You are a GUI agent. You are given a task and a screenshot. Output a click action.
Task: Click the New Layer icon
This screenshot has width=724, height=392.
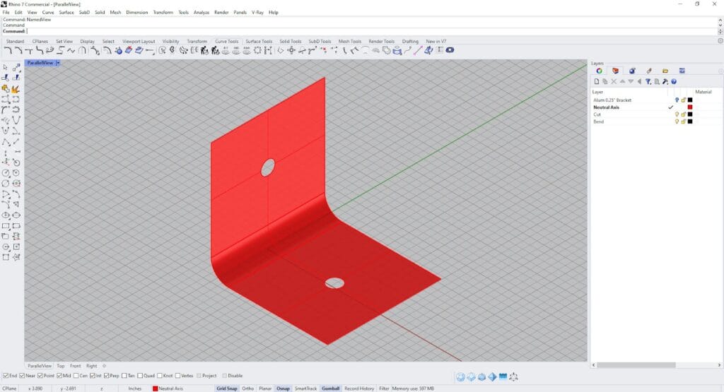point(595,82)
